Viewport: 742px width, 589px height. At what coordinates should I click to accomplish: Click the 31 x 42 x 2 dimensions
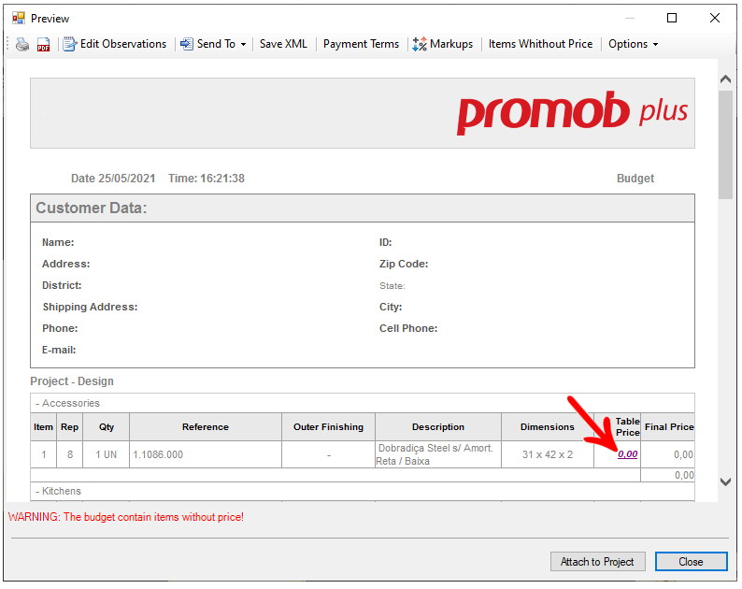click(x=548, y=455)
